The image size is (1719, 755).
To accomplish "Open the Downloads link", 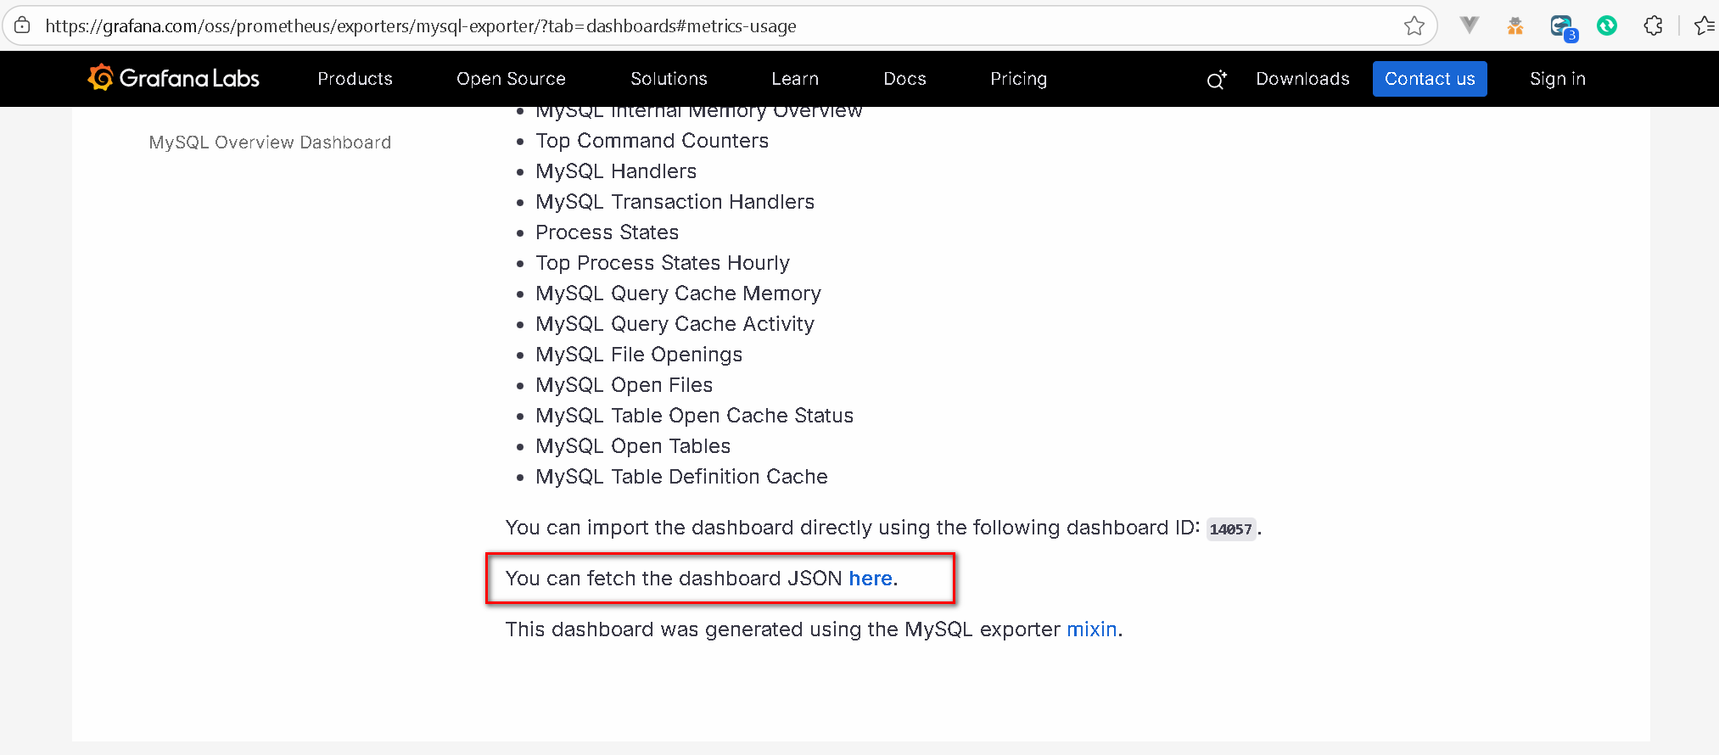I will tap(1302, 79).
